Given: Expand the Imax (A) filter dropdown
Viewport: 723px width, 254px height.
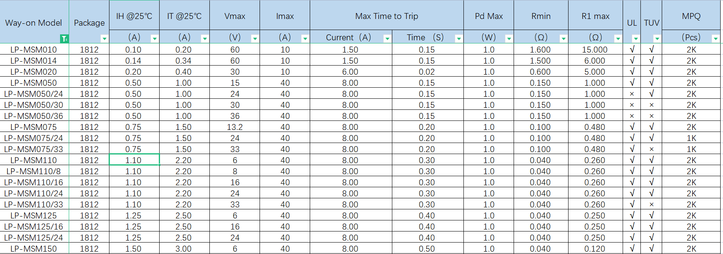Looking at the screenshot, I should pos(305,39).
